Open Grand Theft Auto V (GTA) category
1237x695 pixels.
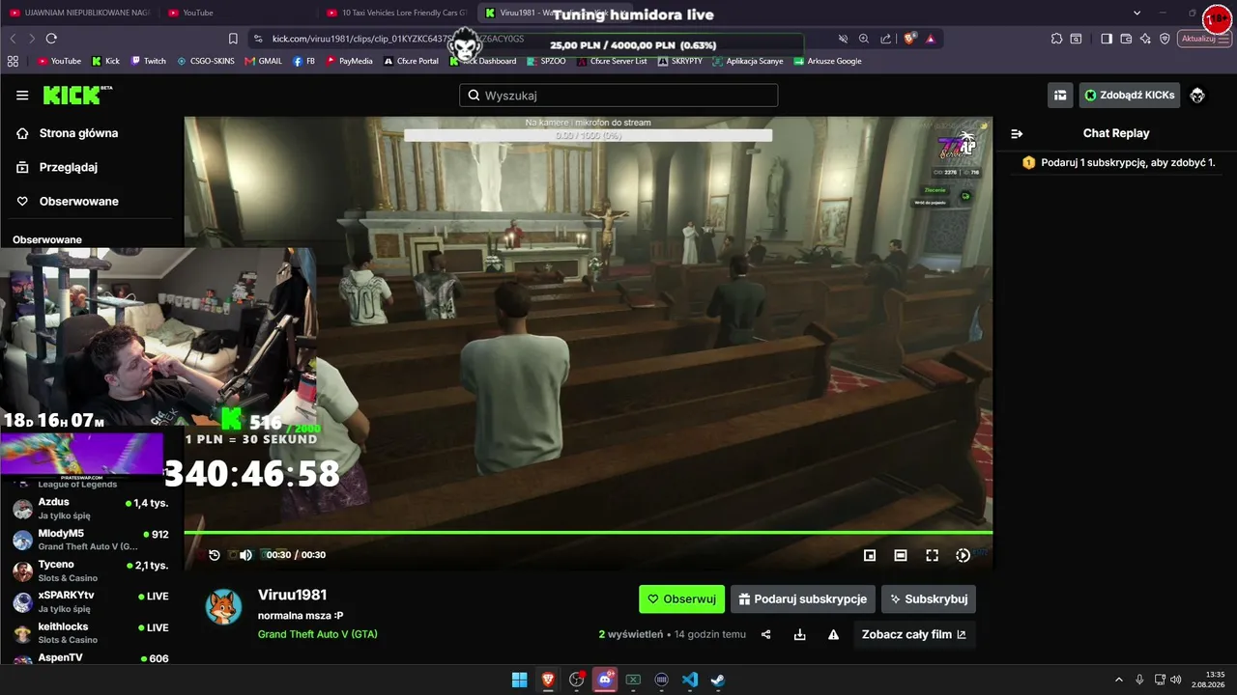pos(317,634)
